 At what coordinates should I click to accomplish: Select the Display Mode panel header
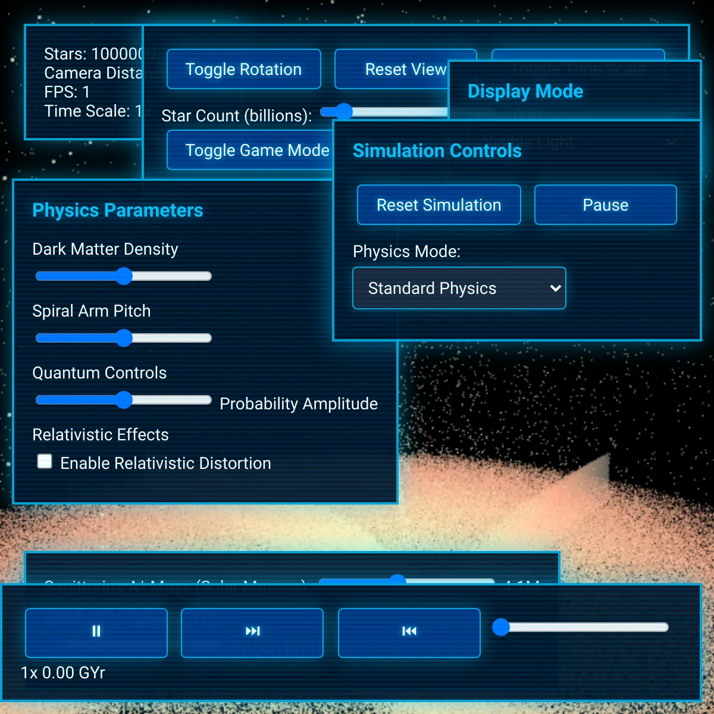pyautogui.click(x=525, y=91)
